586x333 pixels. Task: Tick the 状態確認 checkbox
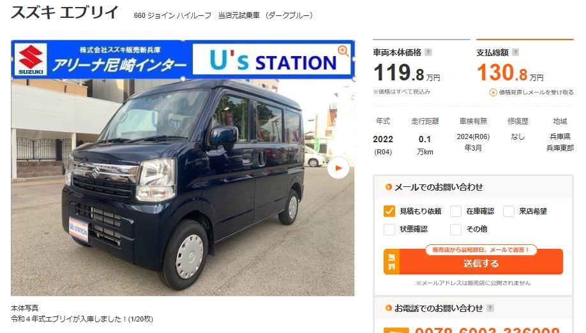coord(389,229)
